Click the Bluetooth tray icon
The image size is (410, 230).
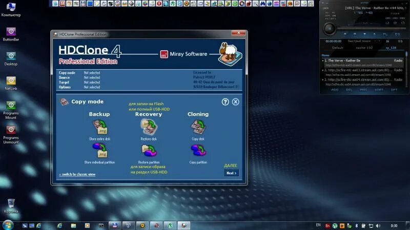click(x=356, y=225)
